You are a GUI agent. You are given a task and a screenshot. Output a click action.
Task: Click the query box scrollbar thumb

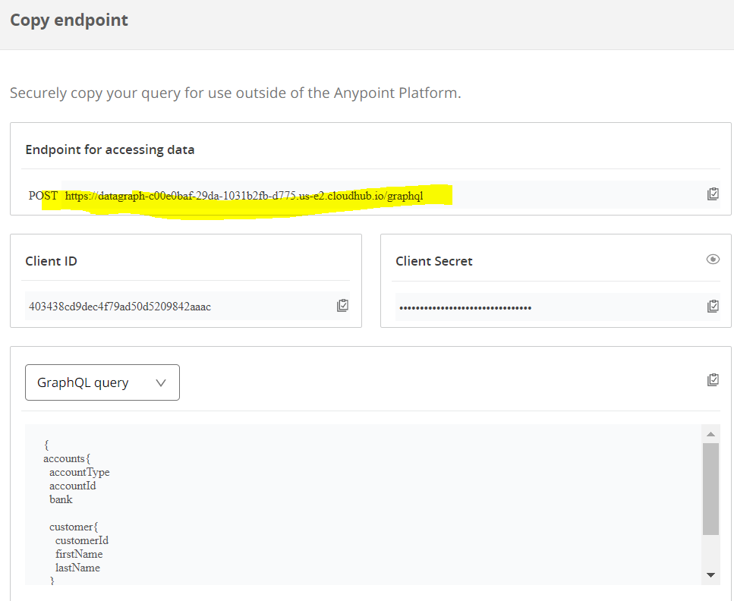(x=710, y=489)
